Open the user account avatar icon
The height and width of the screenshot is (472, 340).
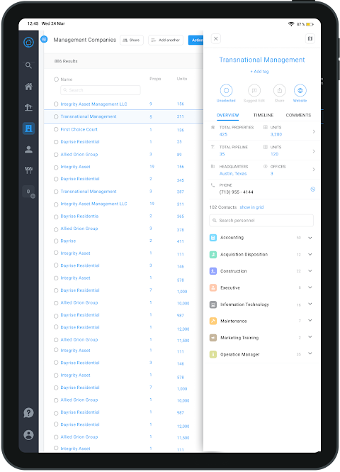coord(28,434)
